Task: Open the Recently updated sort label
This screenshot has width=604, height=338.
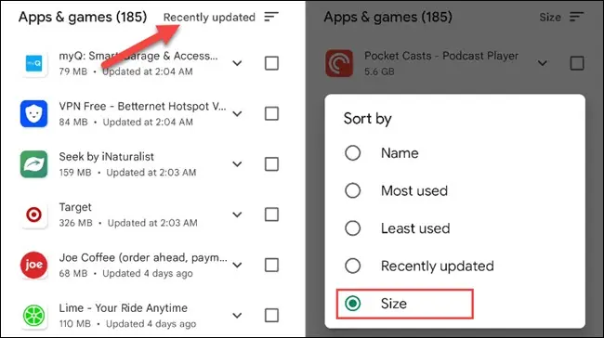Action: point(209,18)
